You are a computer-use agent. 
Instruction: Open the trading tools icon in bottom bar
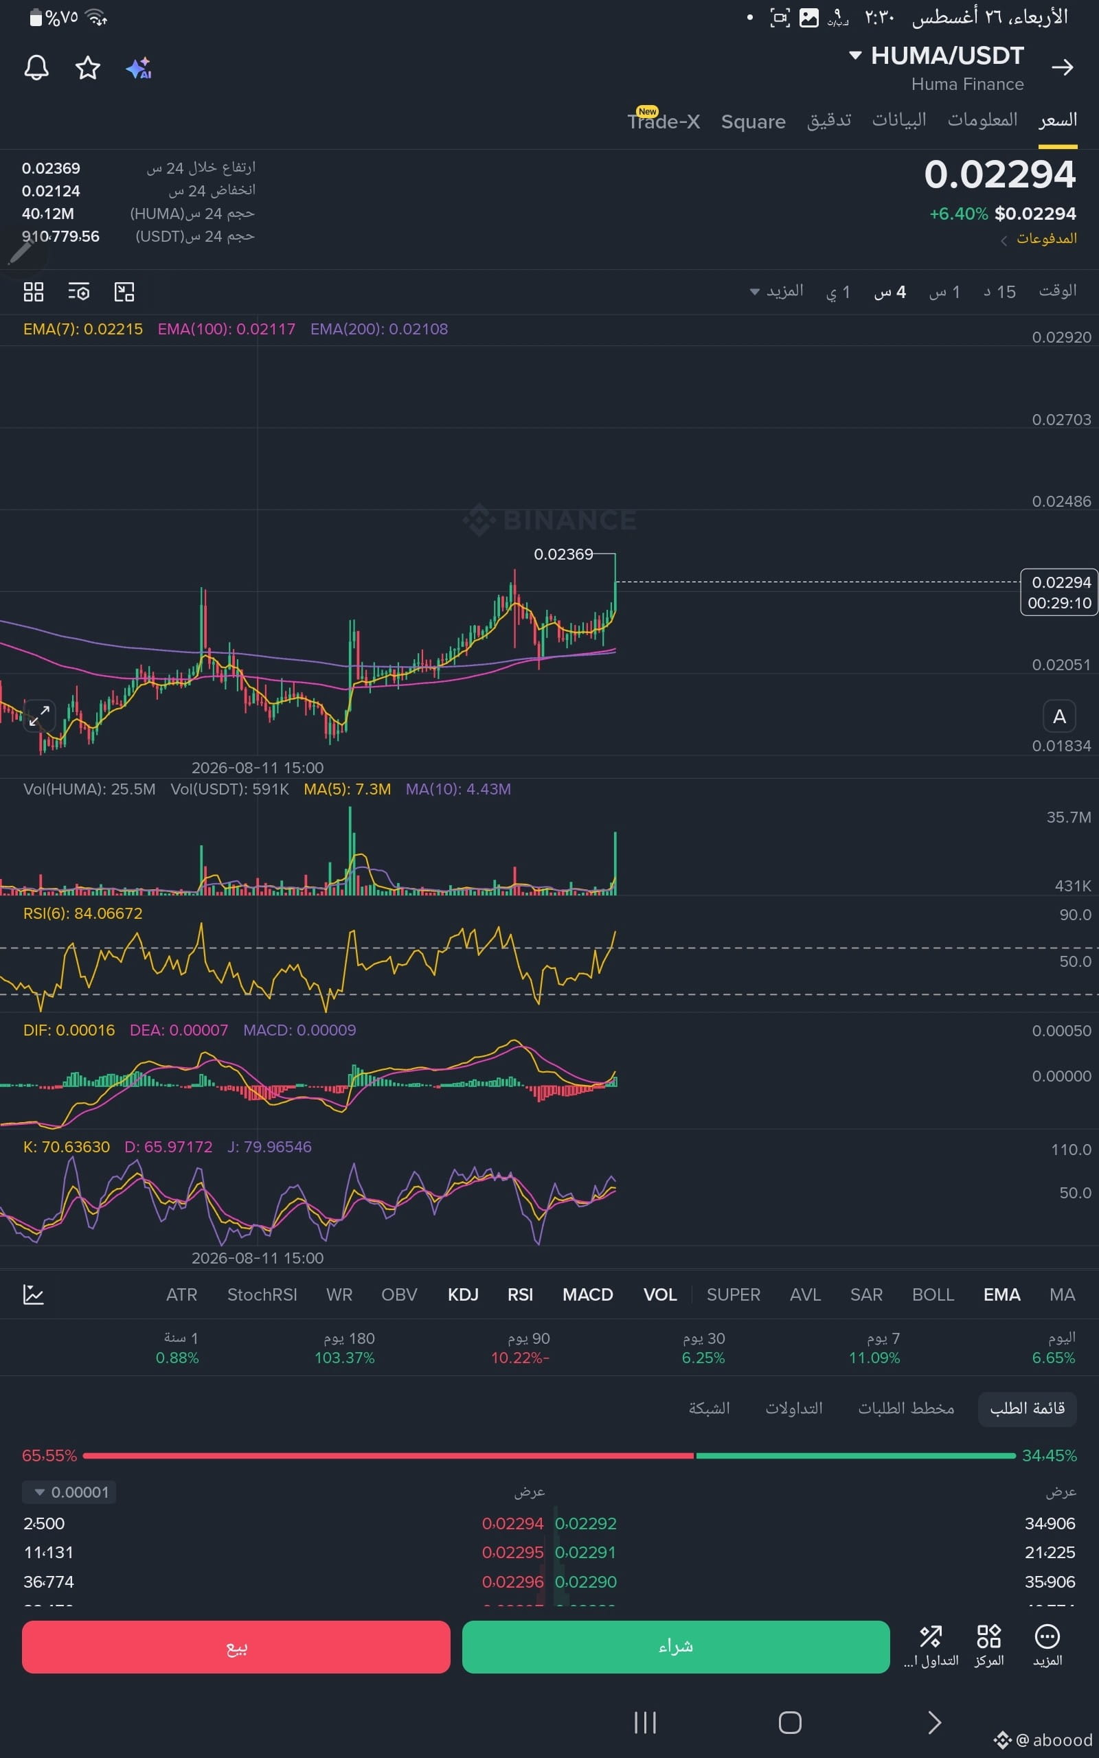(x=930, y=1646)
